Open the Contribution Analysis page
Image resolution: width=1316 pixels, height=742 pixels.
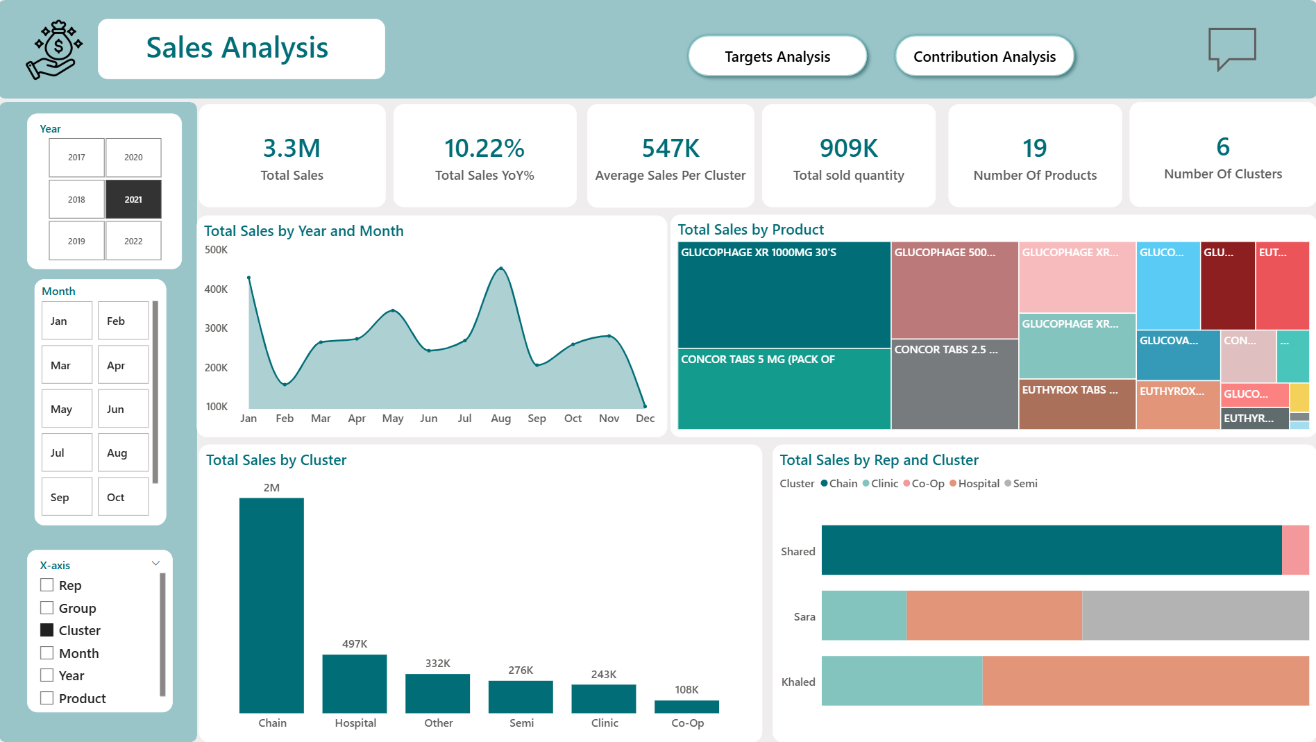coord(984,56)
